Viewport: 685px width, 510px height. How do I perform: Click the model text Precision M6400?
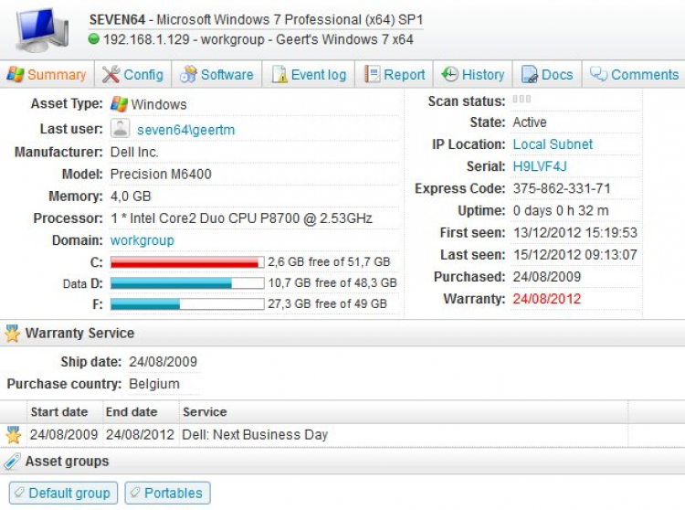161,174
